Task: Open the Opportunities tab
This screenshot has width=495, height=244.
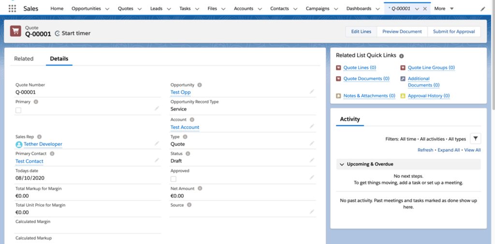Action: (86, 9)
